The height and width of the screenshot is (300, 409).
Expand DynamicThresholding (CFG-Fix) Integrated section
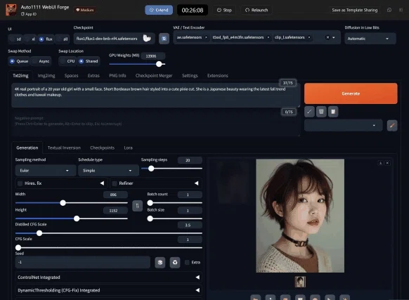[108, 290]
